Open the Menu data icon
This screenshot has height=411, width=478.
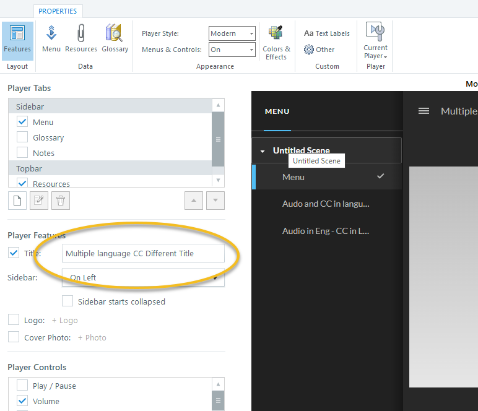(51, 39)
